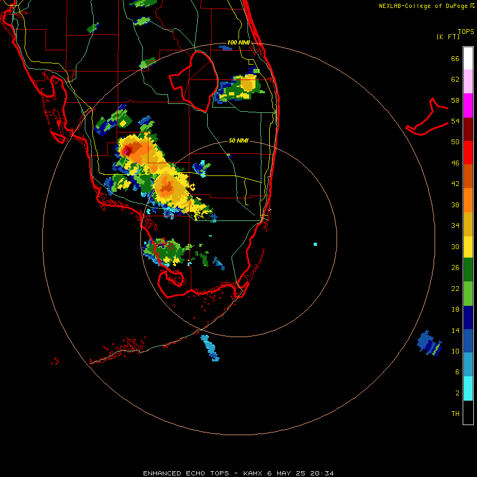
Task: Click the Lake Okeechobee outline
Action: tap(193, 81)
